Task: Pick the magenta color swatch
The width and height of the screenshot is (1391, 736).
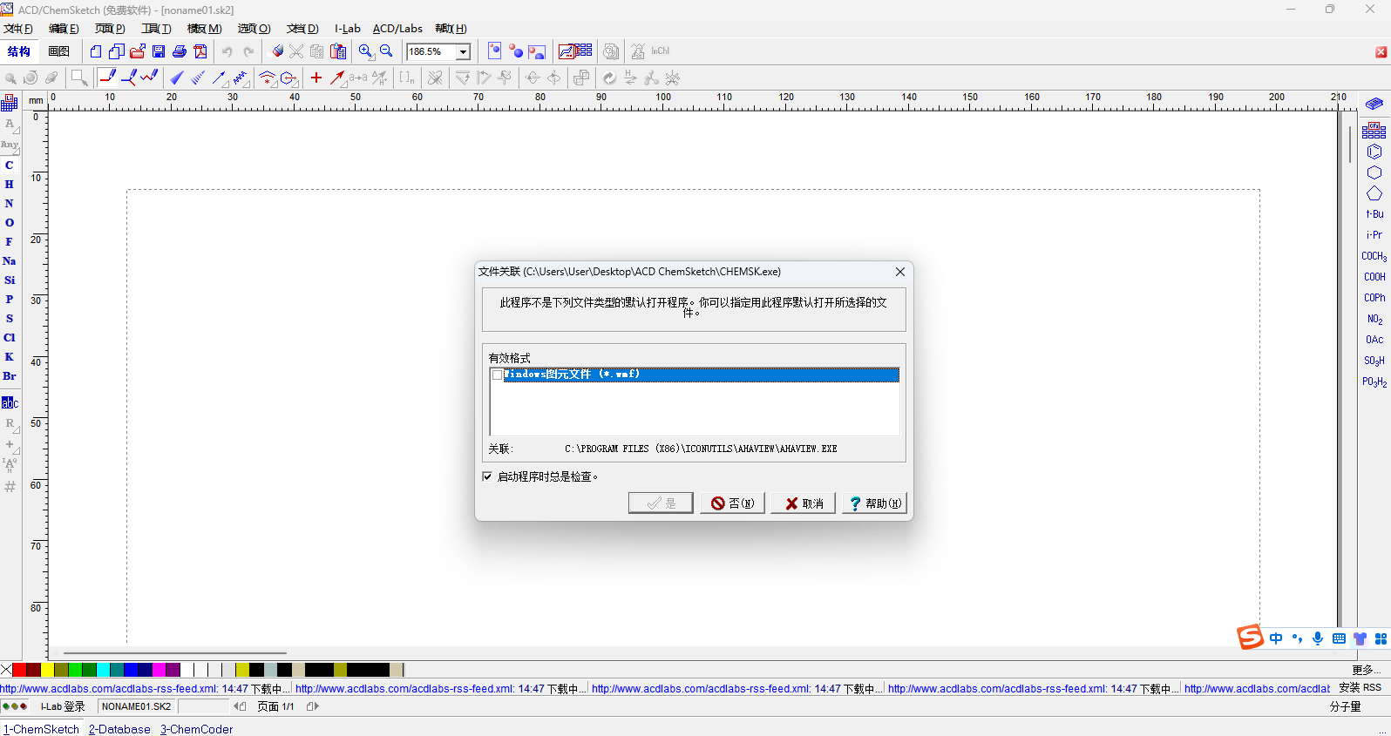Action: click(x=159, y=670)
